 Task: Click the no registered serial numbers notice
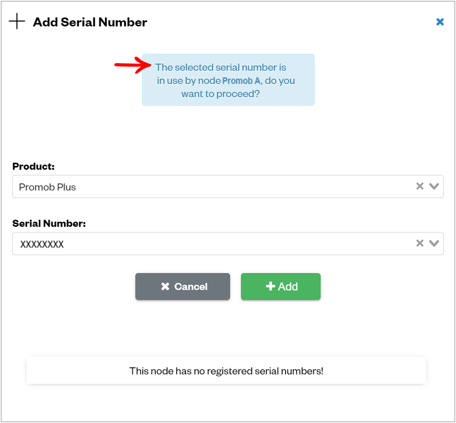(226, 371)
